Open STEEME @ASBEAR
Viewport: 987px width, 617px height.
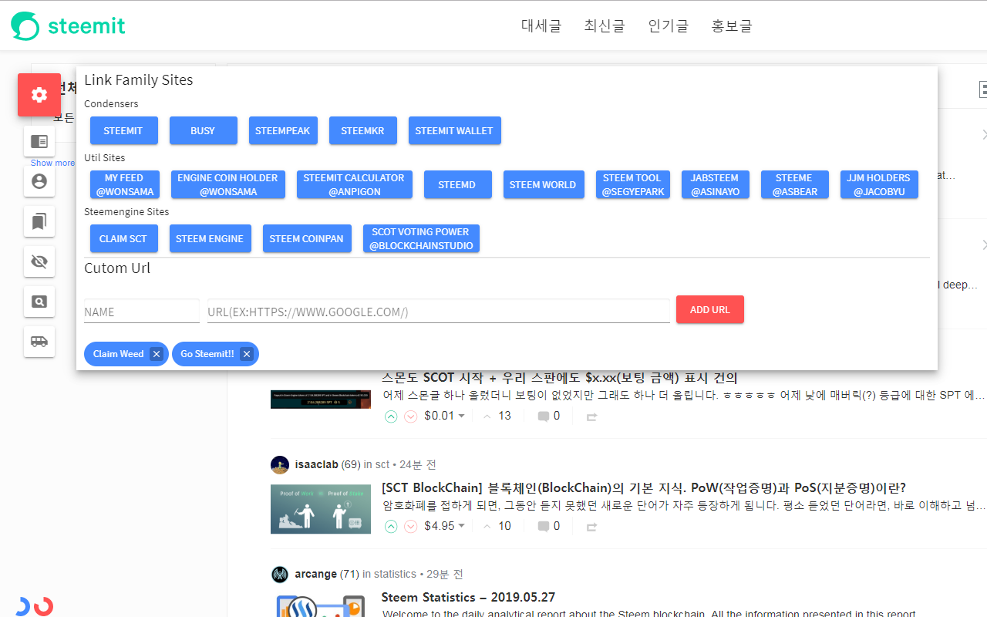[795, 184]
